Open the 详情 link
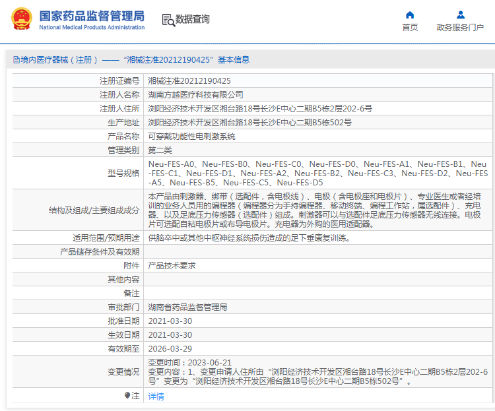Screen dimensions: 495x411 point(156,396)
